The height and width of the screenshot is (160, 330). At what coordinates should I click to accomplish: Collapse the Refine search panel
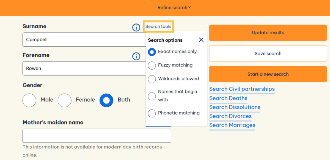point(174,8)
